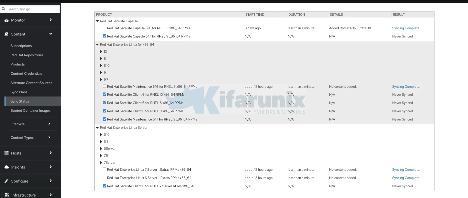The height and width of the screenshot is (198, 468).
Task: Expand the Insights menu chevron
Action: (51, 167)
